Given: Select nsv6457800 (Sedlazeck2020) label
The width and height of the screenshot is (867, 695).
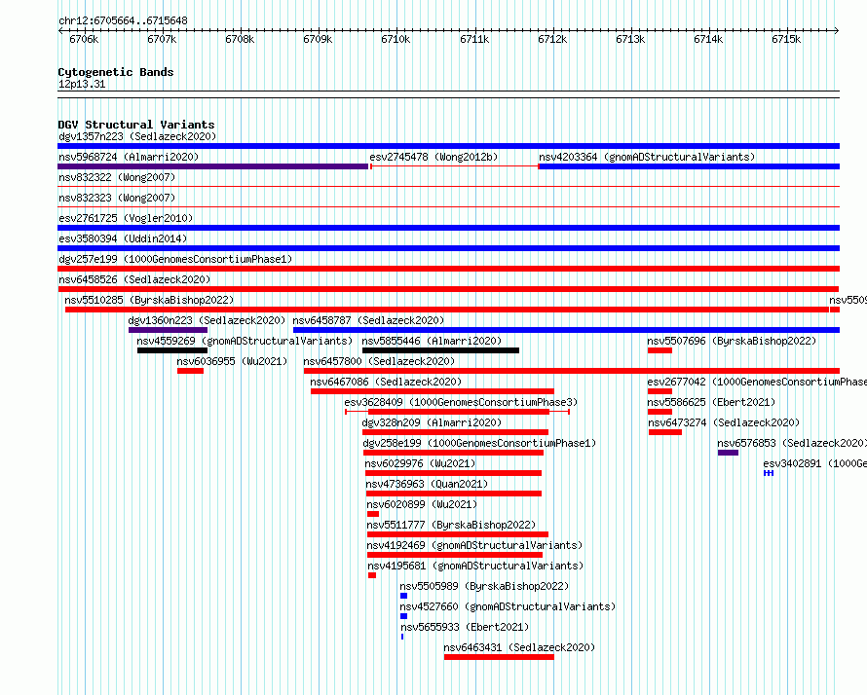Looking at the screenshot, I should coord(379,361).
